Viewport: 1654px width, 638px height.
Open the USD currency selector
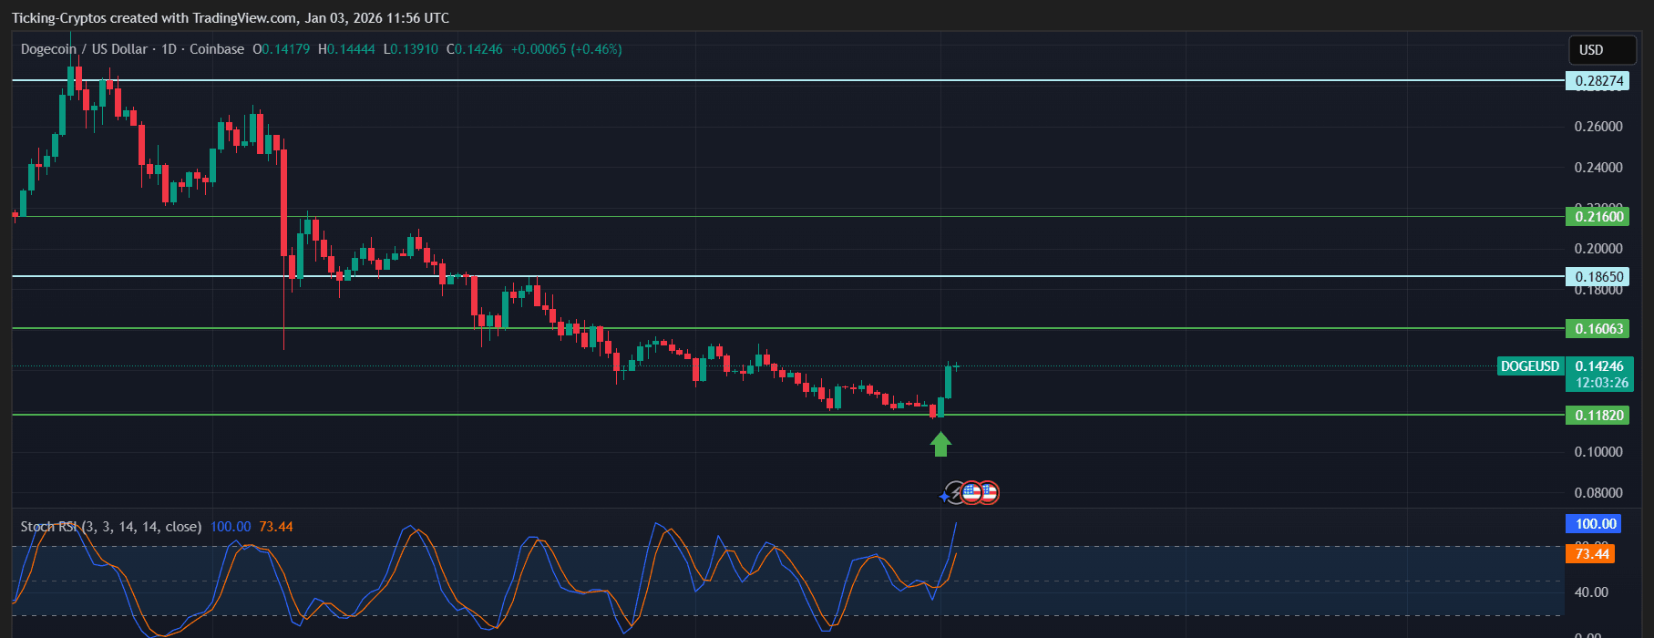click(1603, 50)
